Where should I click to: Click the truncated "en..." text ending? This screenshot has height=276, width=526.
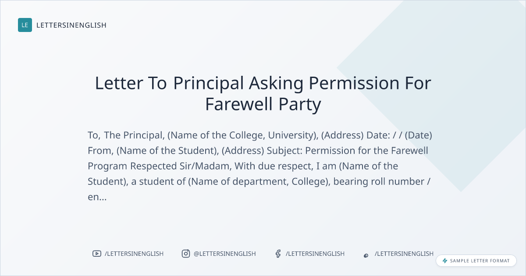(x=97, y=197)
